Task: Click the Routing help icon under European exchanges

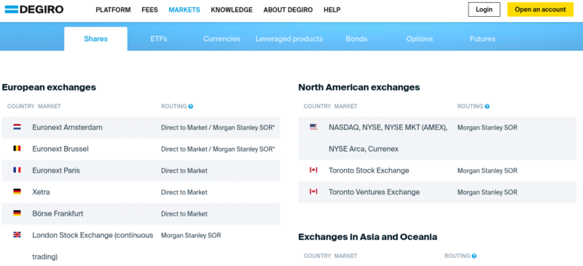Action: [191, 106]
